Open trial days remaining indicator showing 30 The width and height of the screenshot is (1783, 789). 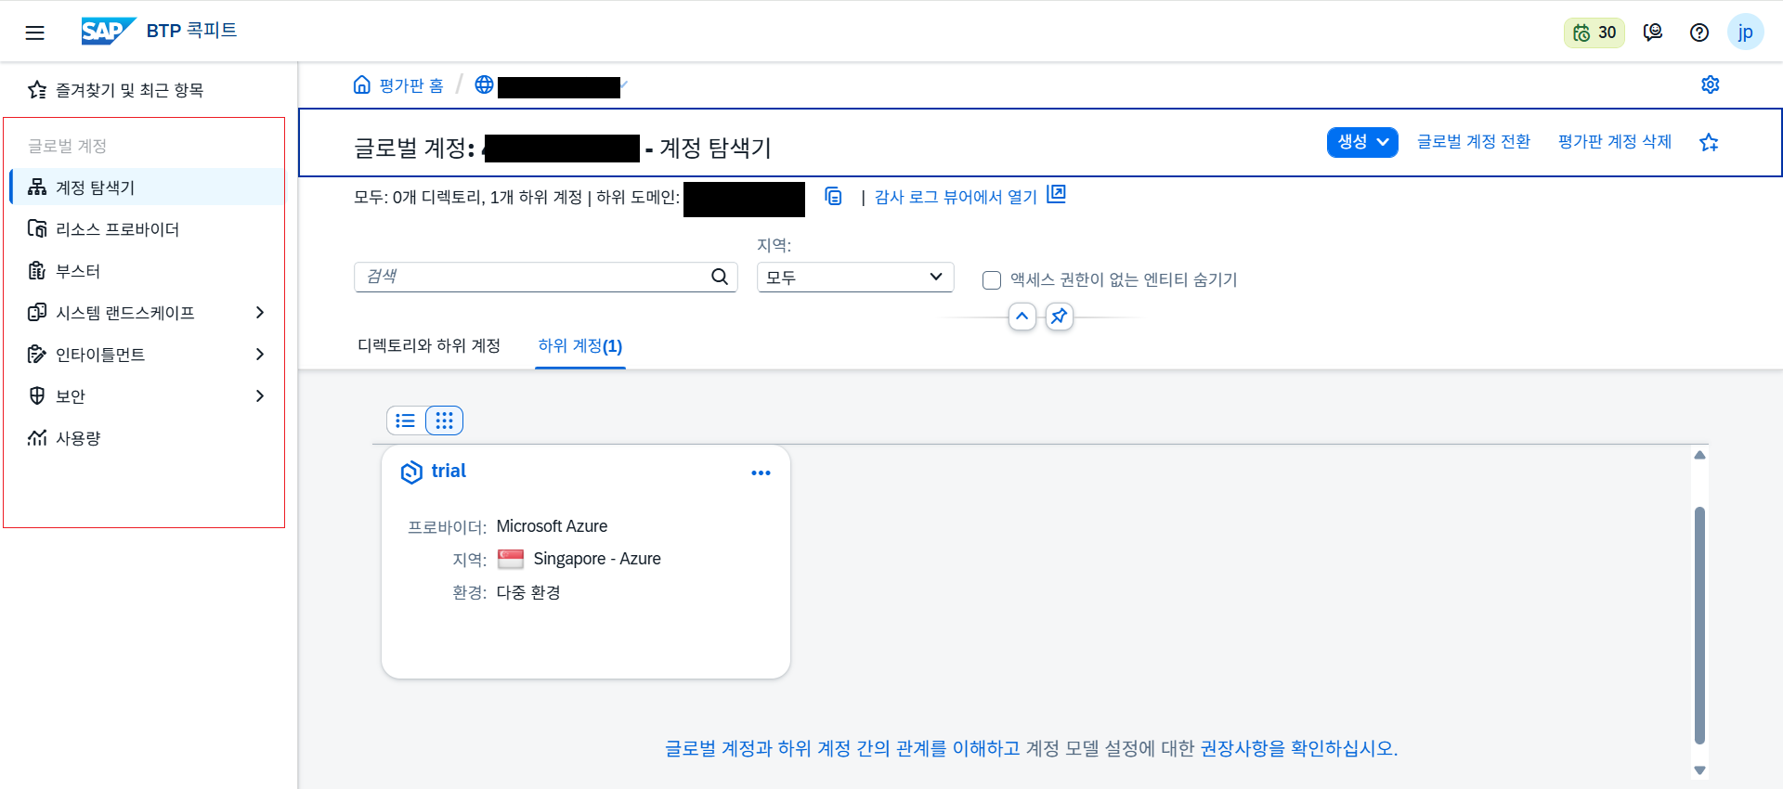click(1594, 32)
